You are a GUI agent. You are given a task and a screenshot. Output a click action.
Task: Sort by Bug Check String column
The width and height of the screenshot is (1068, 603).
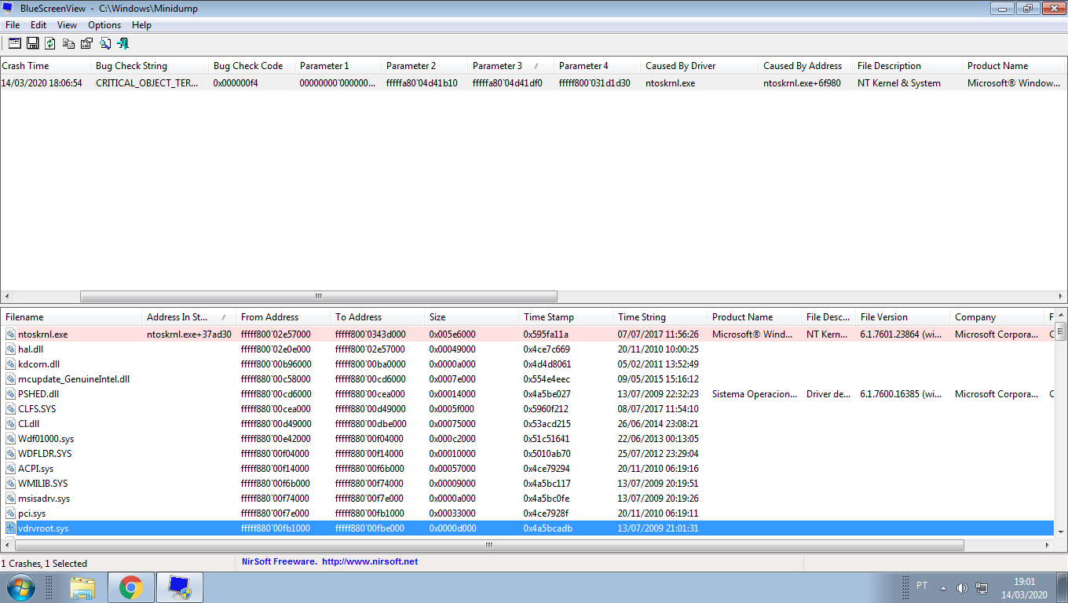click(x=152, y=66)
